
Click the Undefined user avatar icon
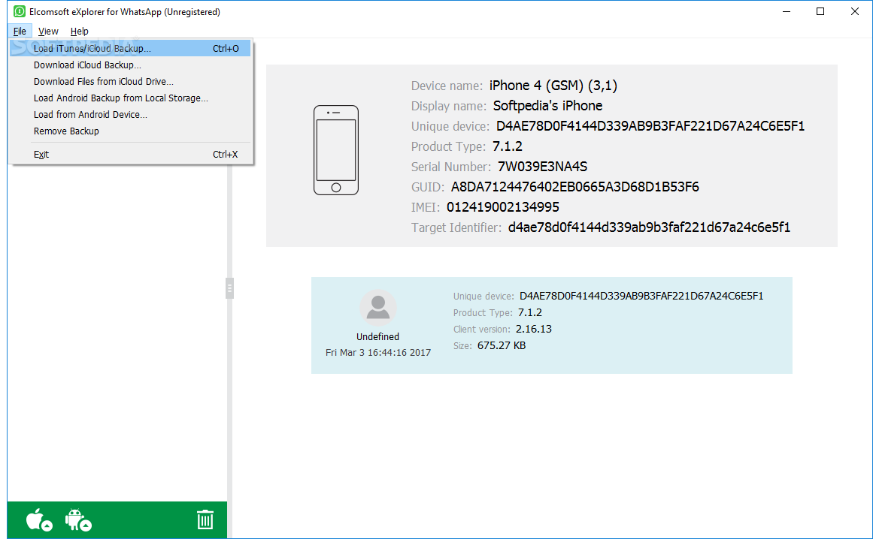[378, 307]
